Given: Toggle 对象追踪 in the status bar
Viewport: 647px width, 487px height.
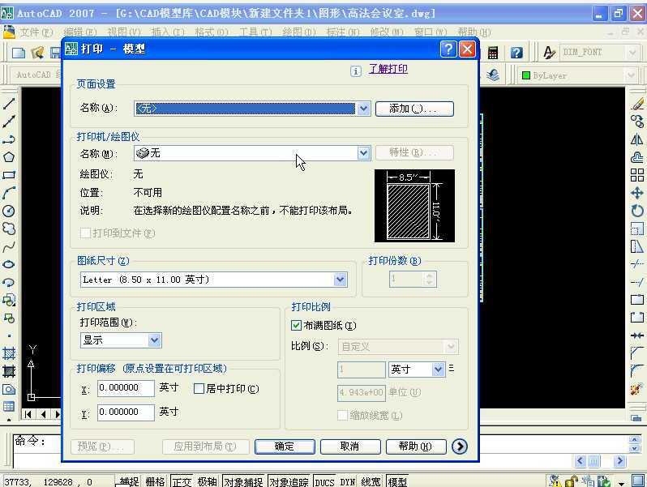Looking at the screenshot, I should click(289, 481).
